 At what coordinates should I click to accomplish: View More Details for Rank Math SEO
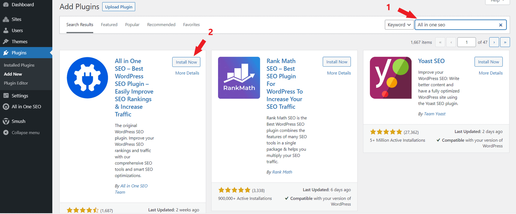click(339, 73)
